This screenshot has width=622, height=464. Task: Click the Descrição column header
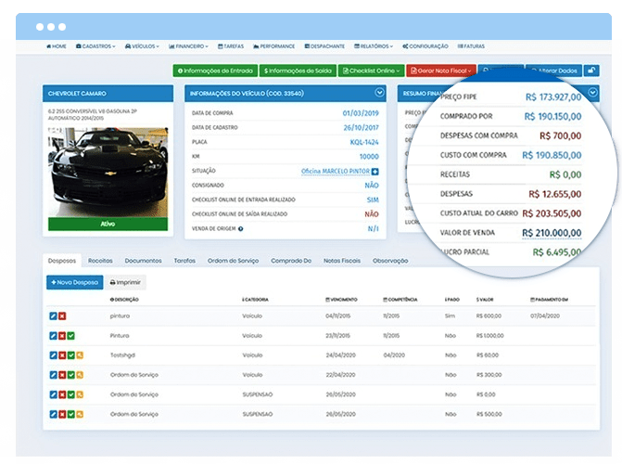(x=124, y=300)
